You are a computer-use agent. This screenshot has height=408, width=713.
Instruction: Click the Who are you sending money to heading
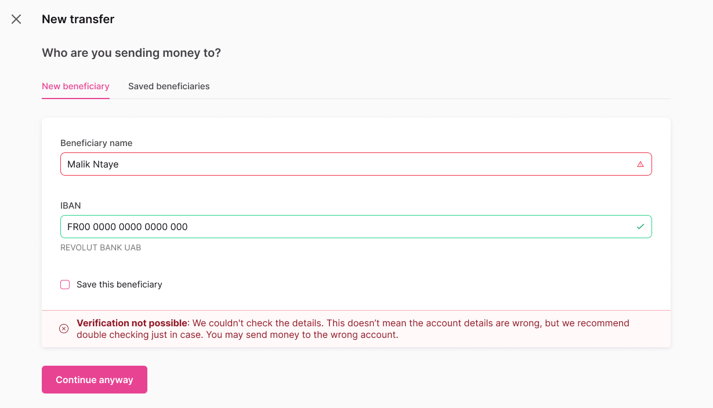click(132, 53)
